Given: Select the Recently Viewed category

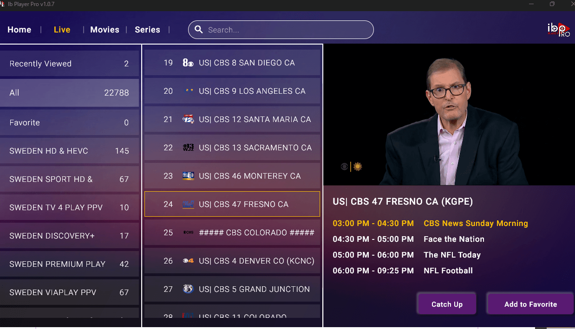Looking at the screenshot, I should 69,64.
